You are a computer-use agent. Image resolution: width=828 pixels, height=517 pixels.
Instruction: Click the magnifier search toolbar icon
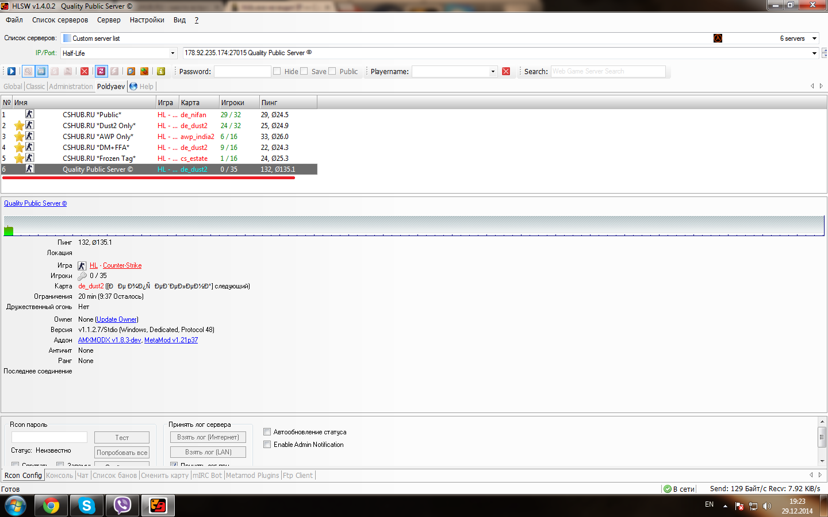(28, 71)
